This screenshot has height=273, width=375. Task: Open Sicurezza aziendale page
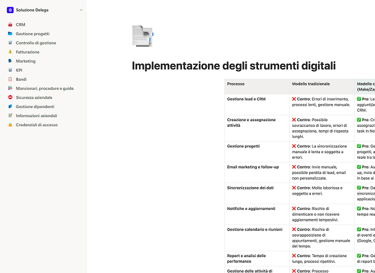[34, 97]
